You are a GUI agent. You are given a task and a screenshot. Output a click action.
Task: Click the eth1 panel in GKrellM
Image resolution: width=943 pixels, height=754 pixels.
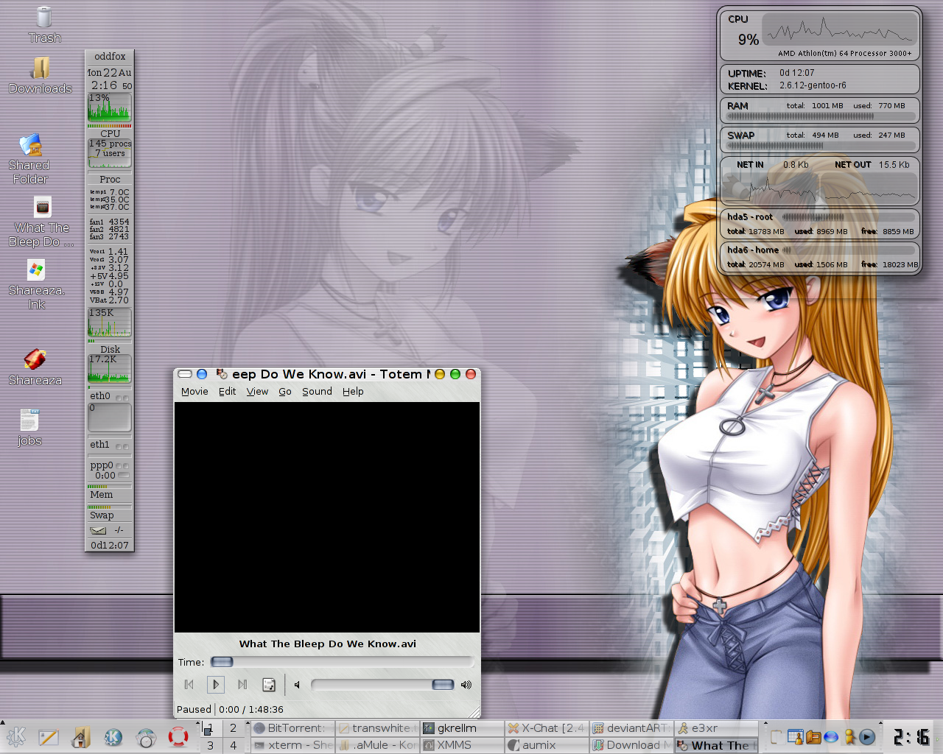[x=110, y=445]
